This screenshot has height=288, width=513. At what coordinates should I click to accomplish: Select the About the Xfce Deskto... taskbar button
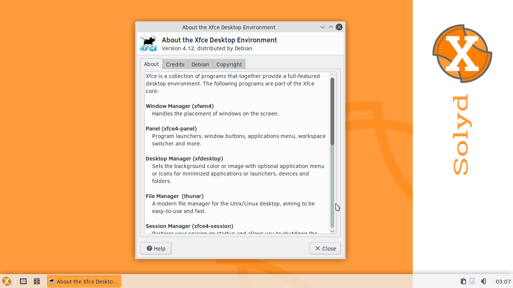click(84, 281)
